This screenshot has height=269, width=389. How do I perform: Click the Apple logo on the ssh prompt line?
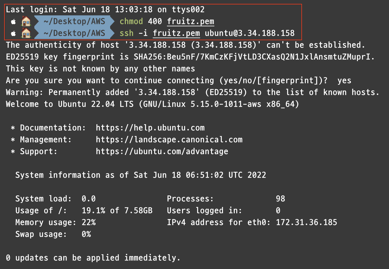coord(13,33)
